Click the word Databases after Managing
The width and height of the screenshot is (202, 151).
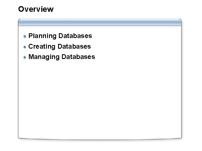tap(78, 57)
